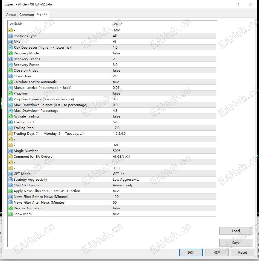Click the icon next to Close Hour
Viewport: 259px width, 261px height.
(x=10, y=76)
